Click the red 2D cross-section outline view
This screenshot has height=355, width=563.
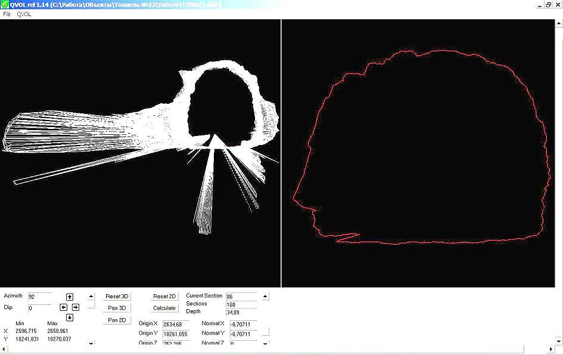(418, 153)
